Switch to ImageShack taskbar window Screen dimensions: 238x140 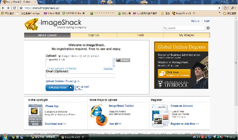[x=74, y=137]
